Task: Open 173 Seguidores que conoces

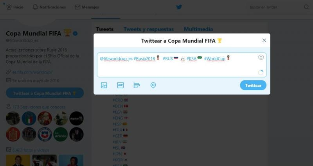Action: pyautogui.click(x=39, y=107)
